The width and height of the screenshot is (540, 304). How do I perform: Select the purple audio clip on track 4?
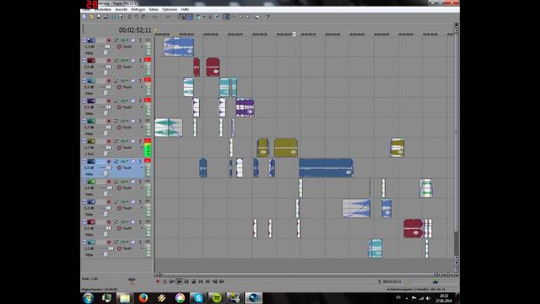point(246,107)
